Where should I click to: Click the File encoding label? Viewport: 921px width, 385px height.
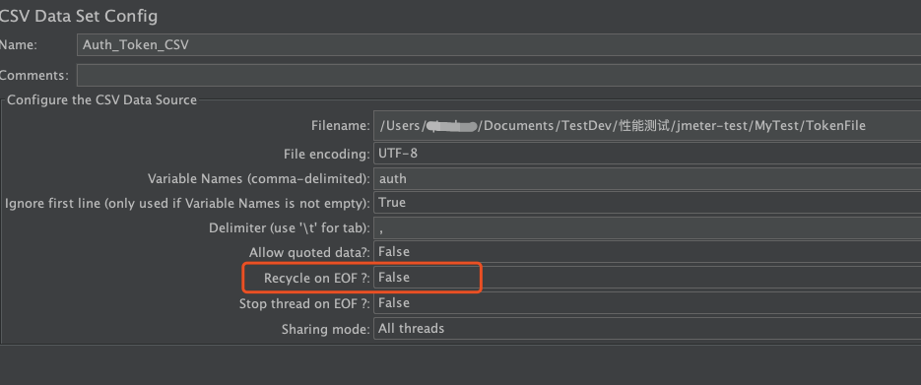click(327, 155)
